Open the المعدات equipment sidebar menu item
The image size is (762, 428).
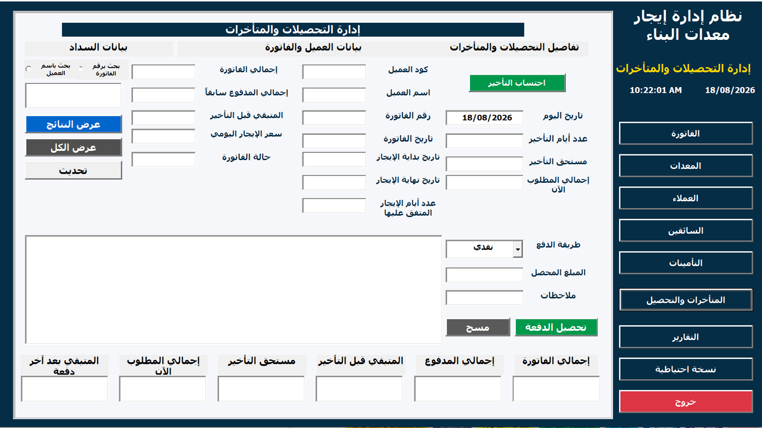(x=686, y=166)
